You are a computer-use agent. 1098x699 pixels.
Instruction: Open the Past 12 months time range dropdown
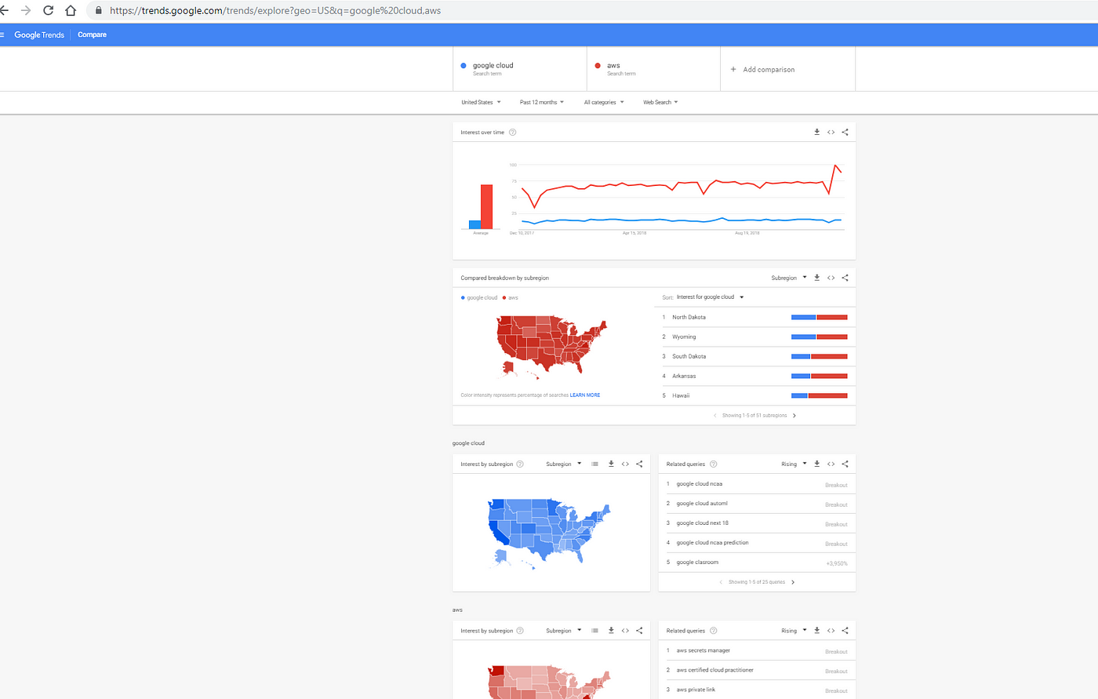pos(542,102)
